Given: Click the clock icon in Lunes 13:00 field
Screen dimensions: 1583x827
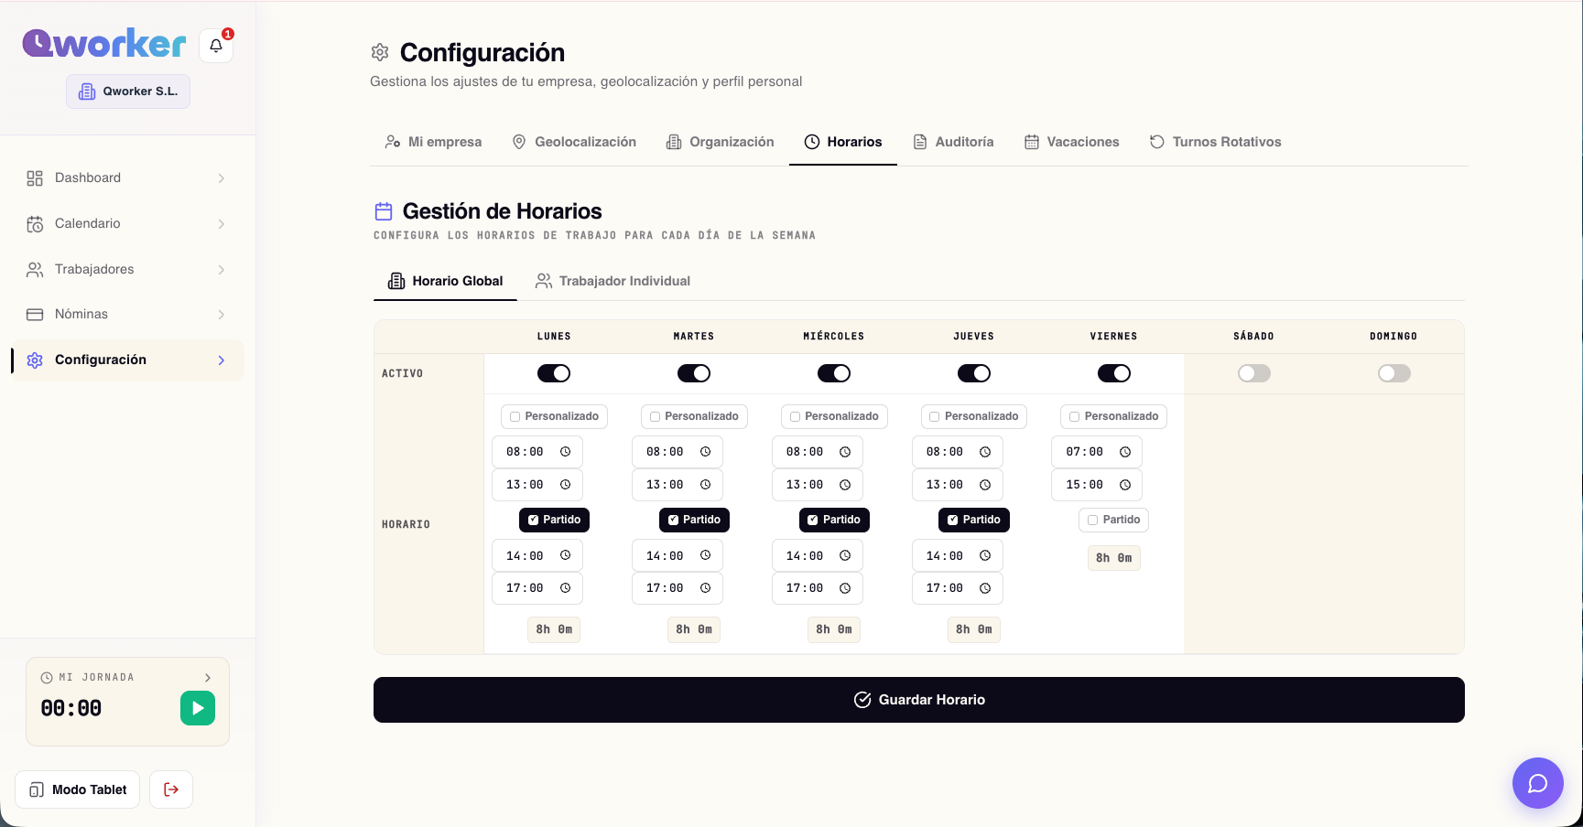Looking at the screenshot, I should [566, 485].
